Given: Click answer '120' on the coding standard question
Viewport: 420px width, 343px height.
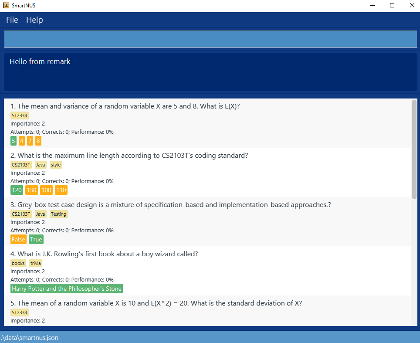Looking at the screenshot, I should tap(17, 190).
